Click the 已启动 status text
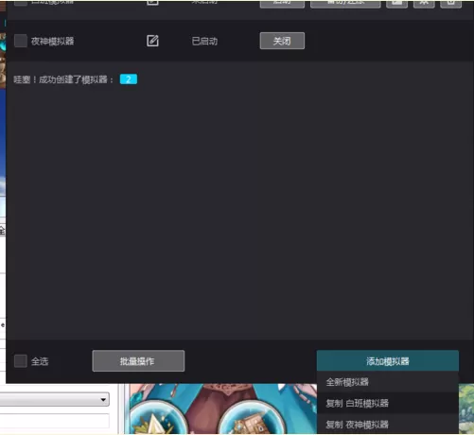 tap(204, 41)
